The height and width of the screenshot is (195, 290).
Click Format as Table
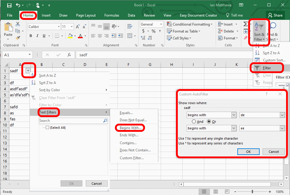point(184,31)
